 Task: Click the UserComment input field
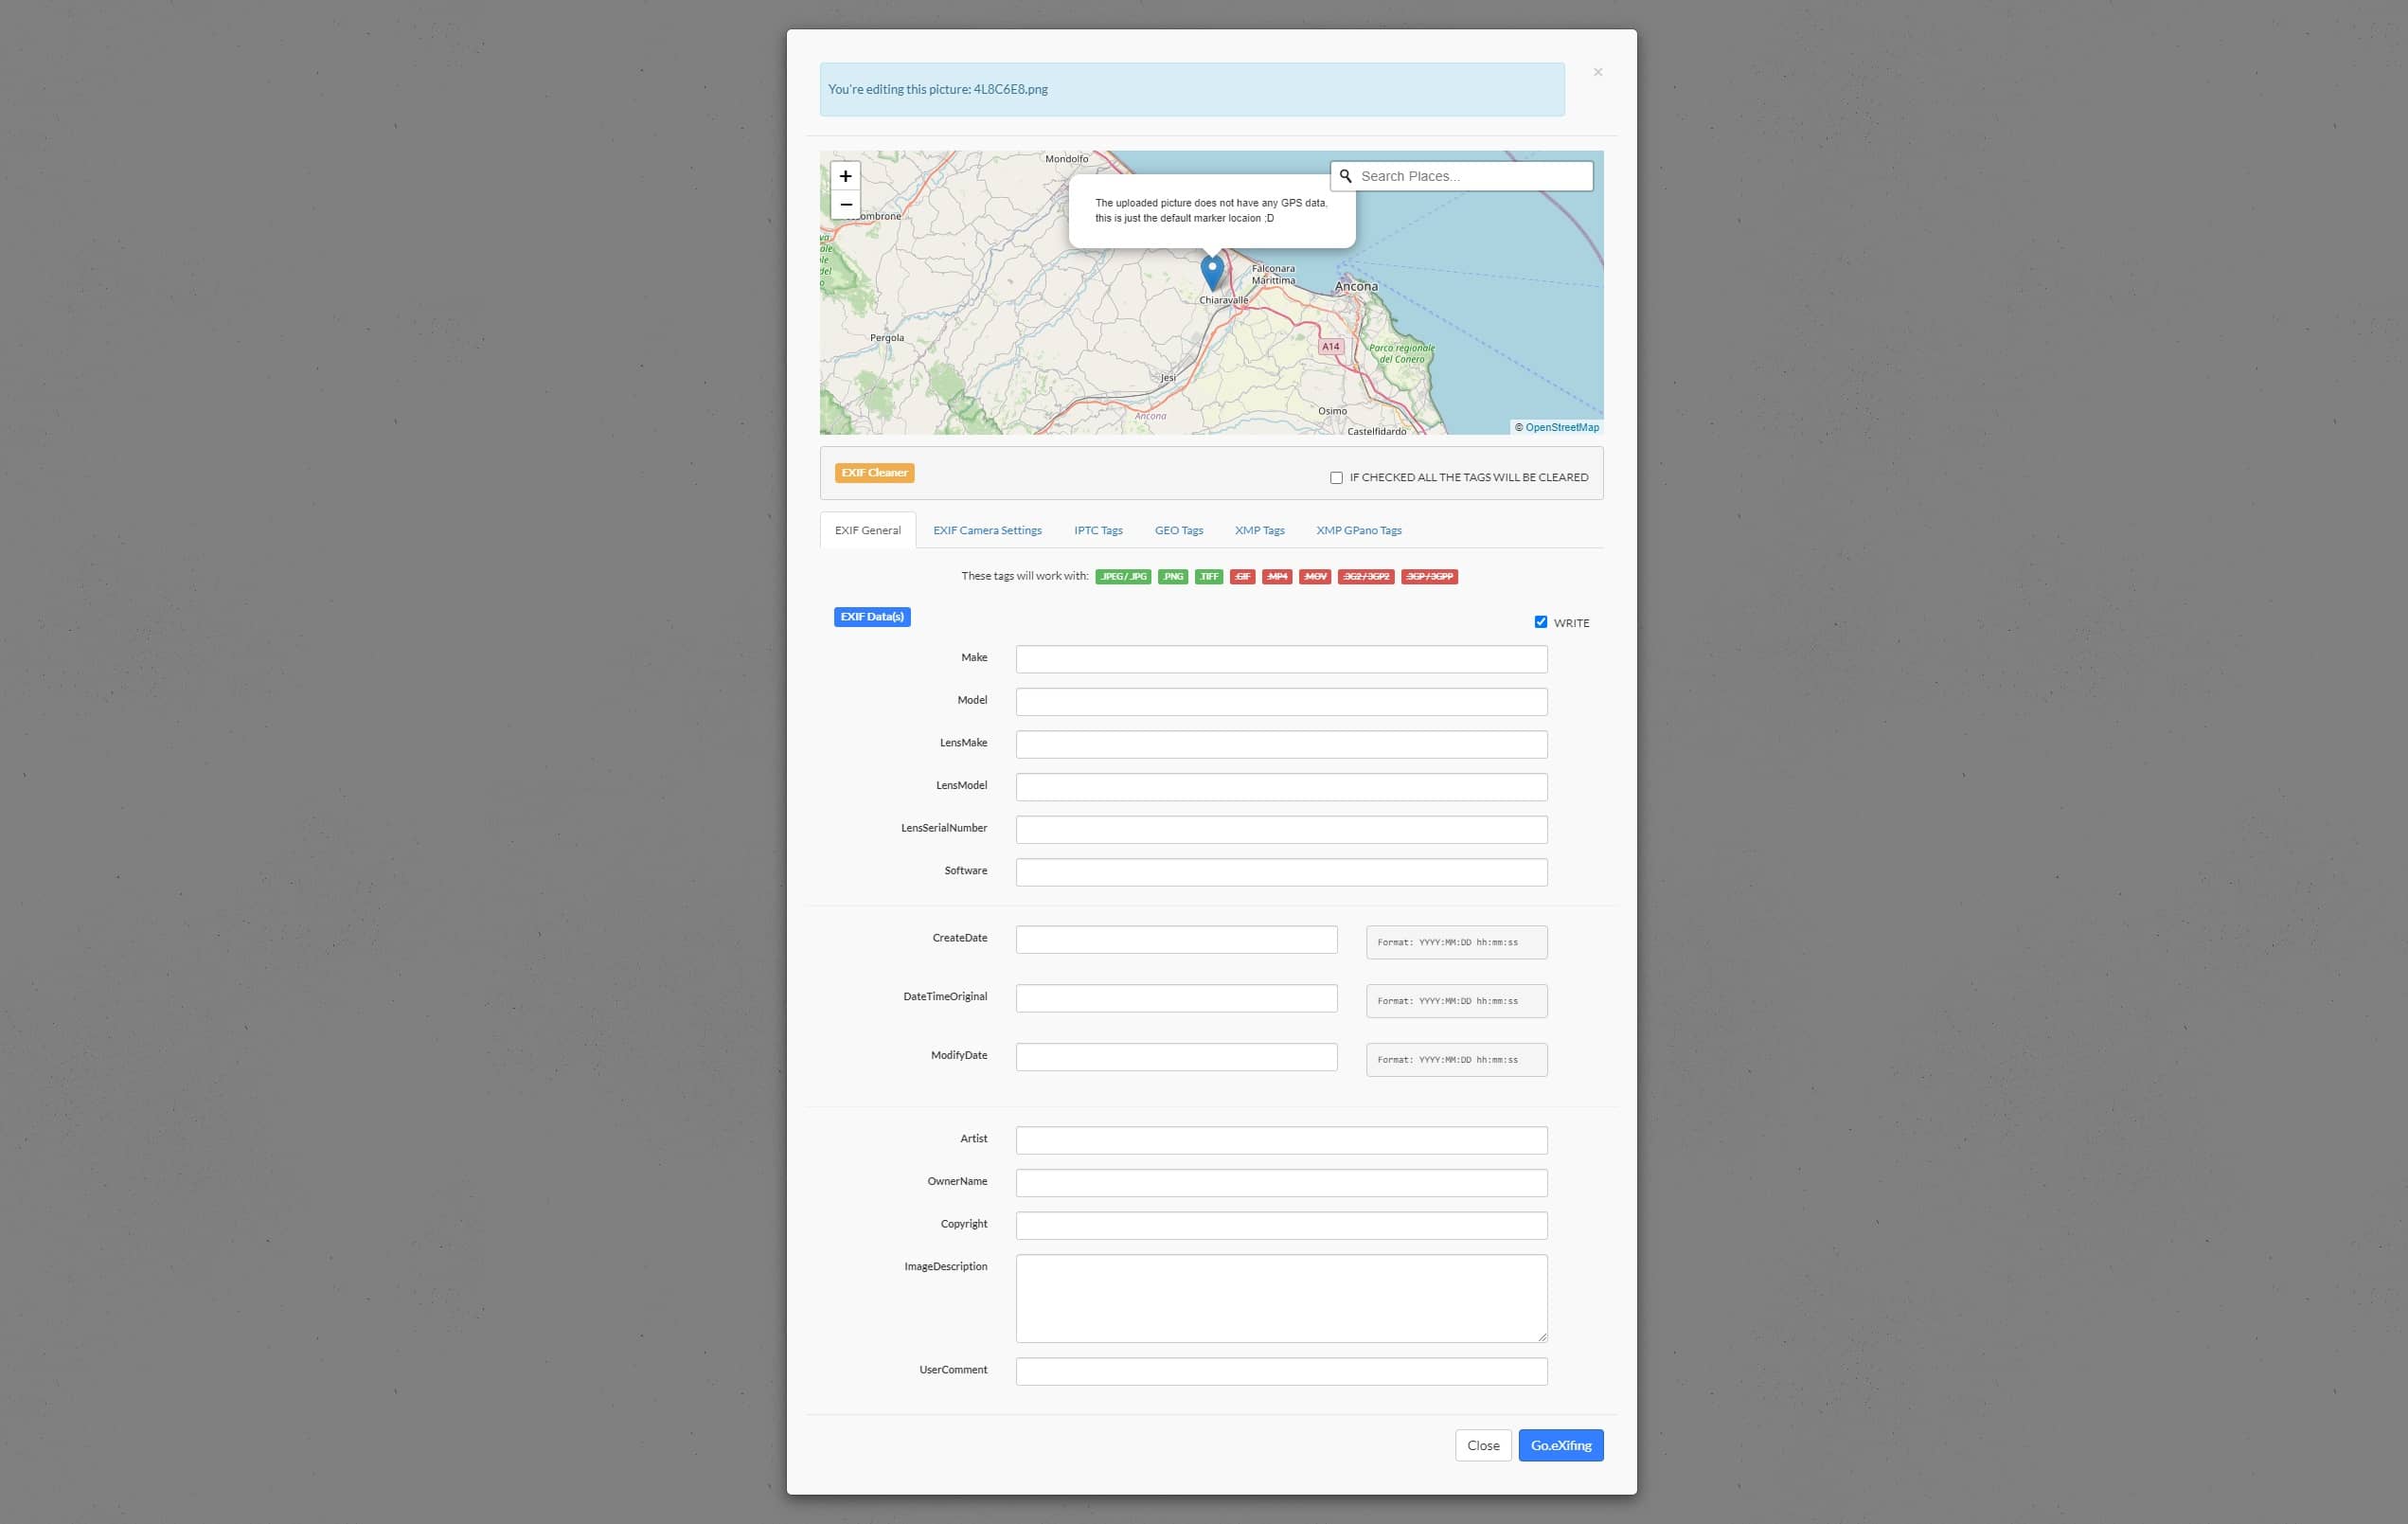(1281, 1371)
